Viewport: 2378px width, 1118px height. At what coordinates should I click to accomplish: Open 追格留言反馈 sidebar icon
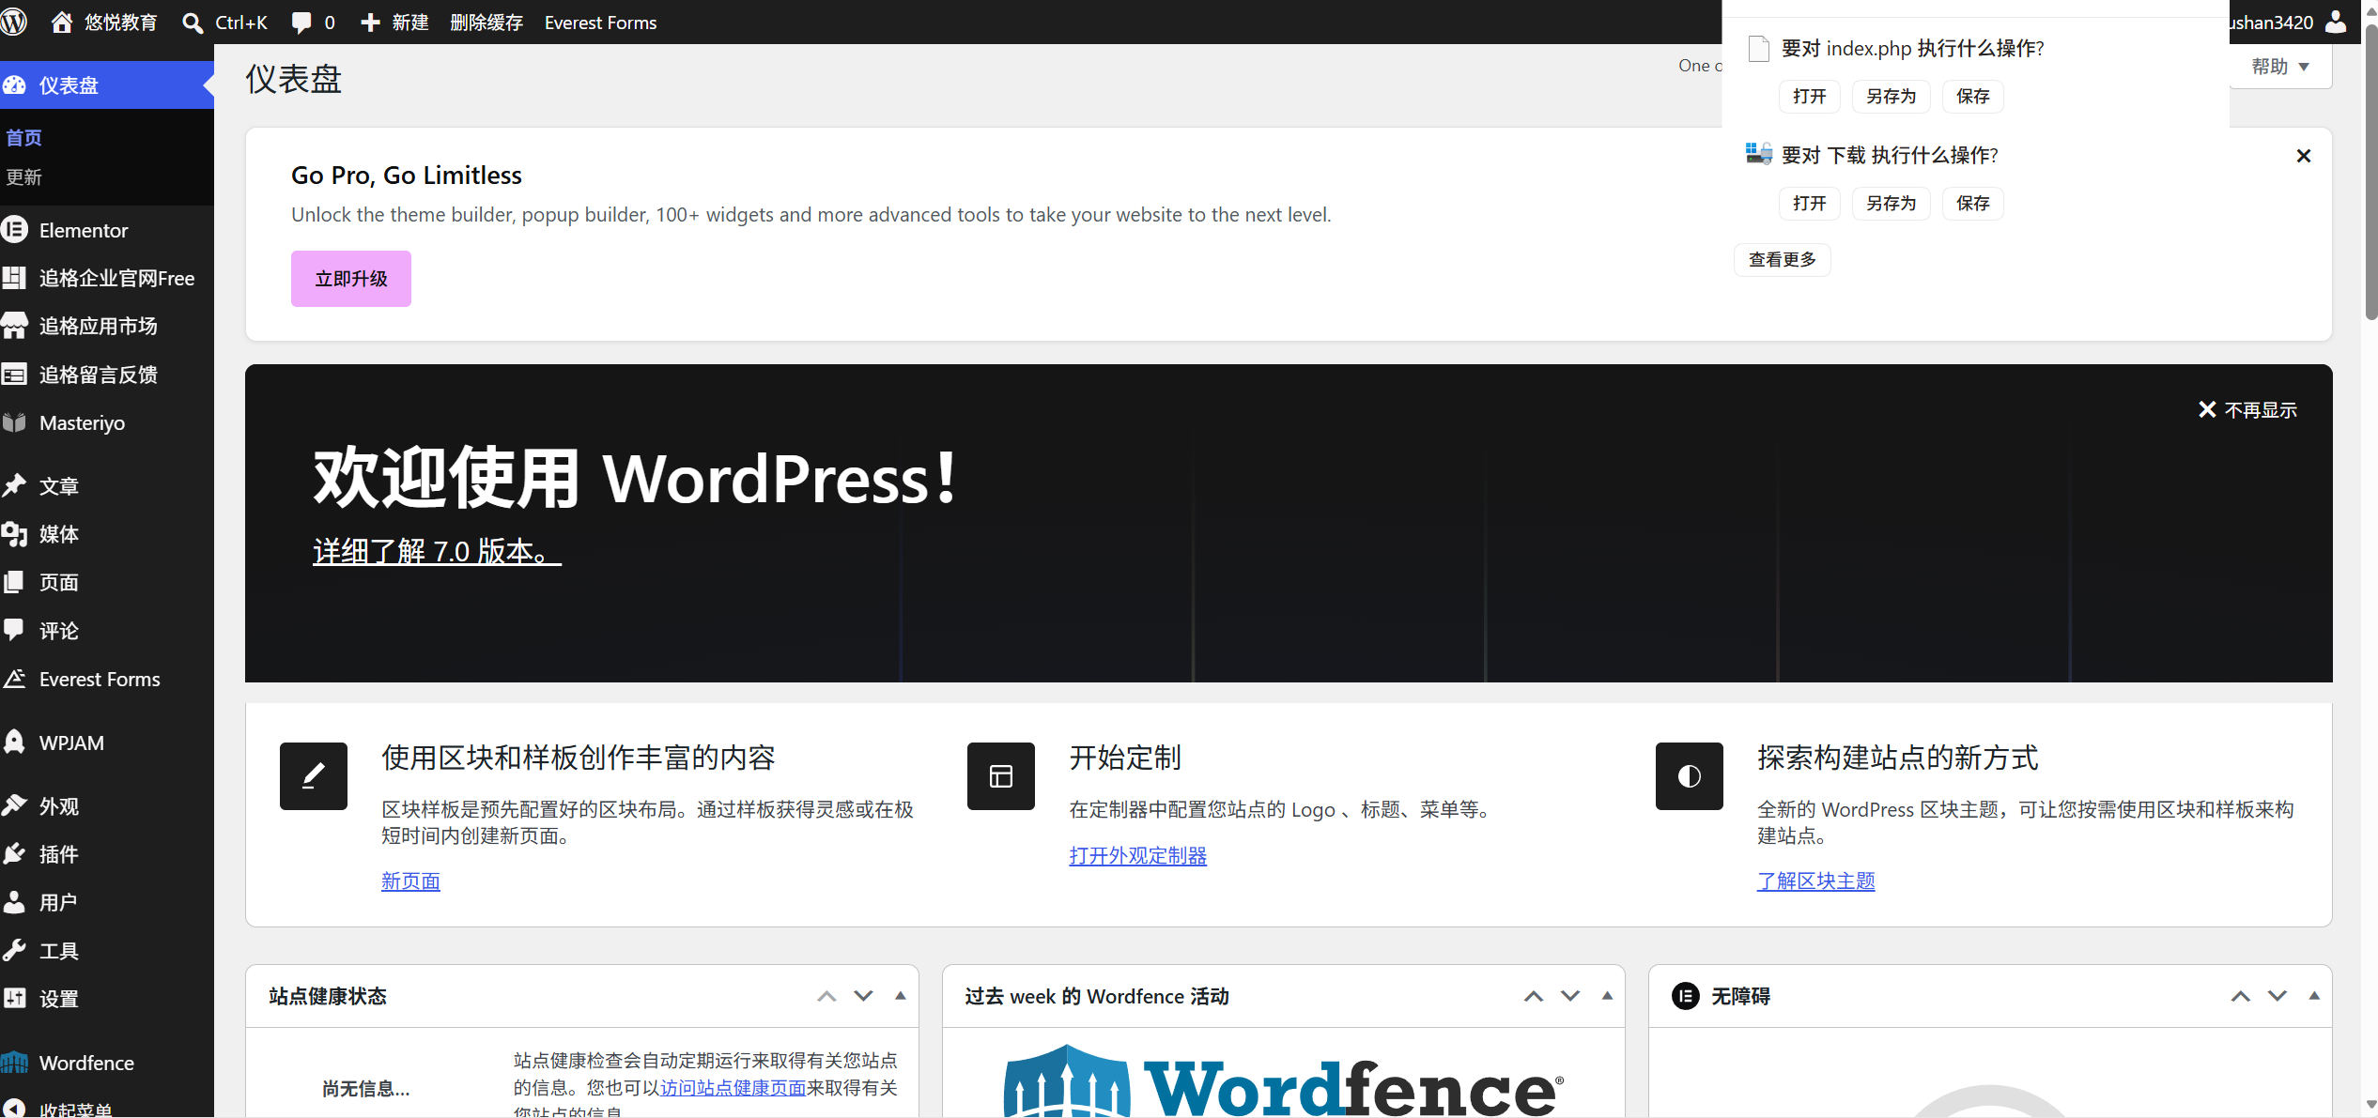click(x=14, y=375)
